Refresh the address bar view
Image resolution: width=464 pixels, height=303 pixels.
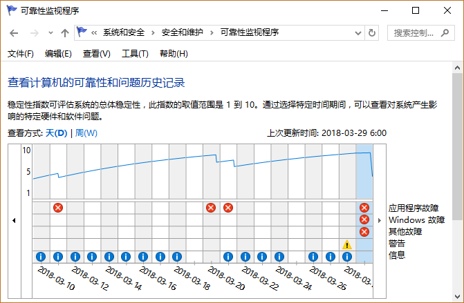[371, 32]
